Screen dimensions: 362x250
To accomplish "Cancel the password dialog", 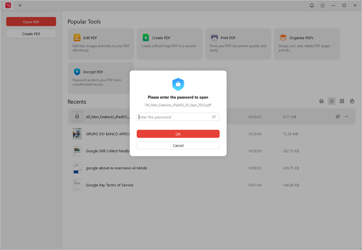I will pyautogui.click(x=178, y=146).
